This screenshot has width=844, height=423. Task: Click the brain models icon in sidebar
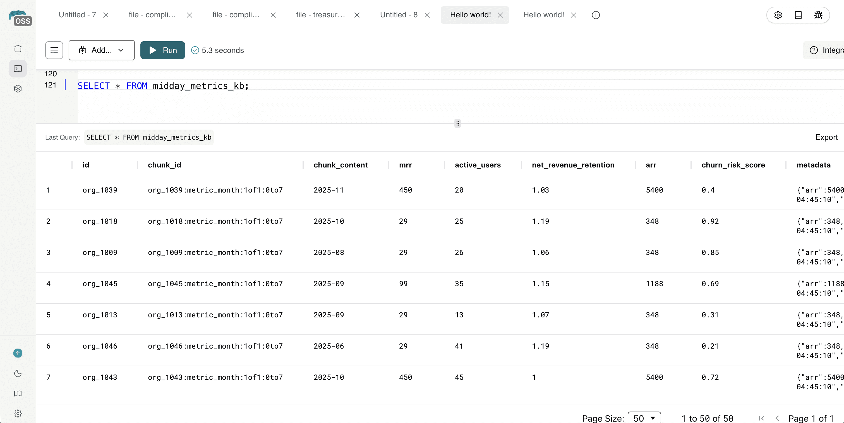coord(18,89)
